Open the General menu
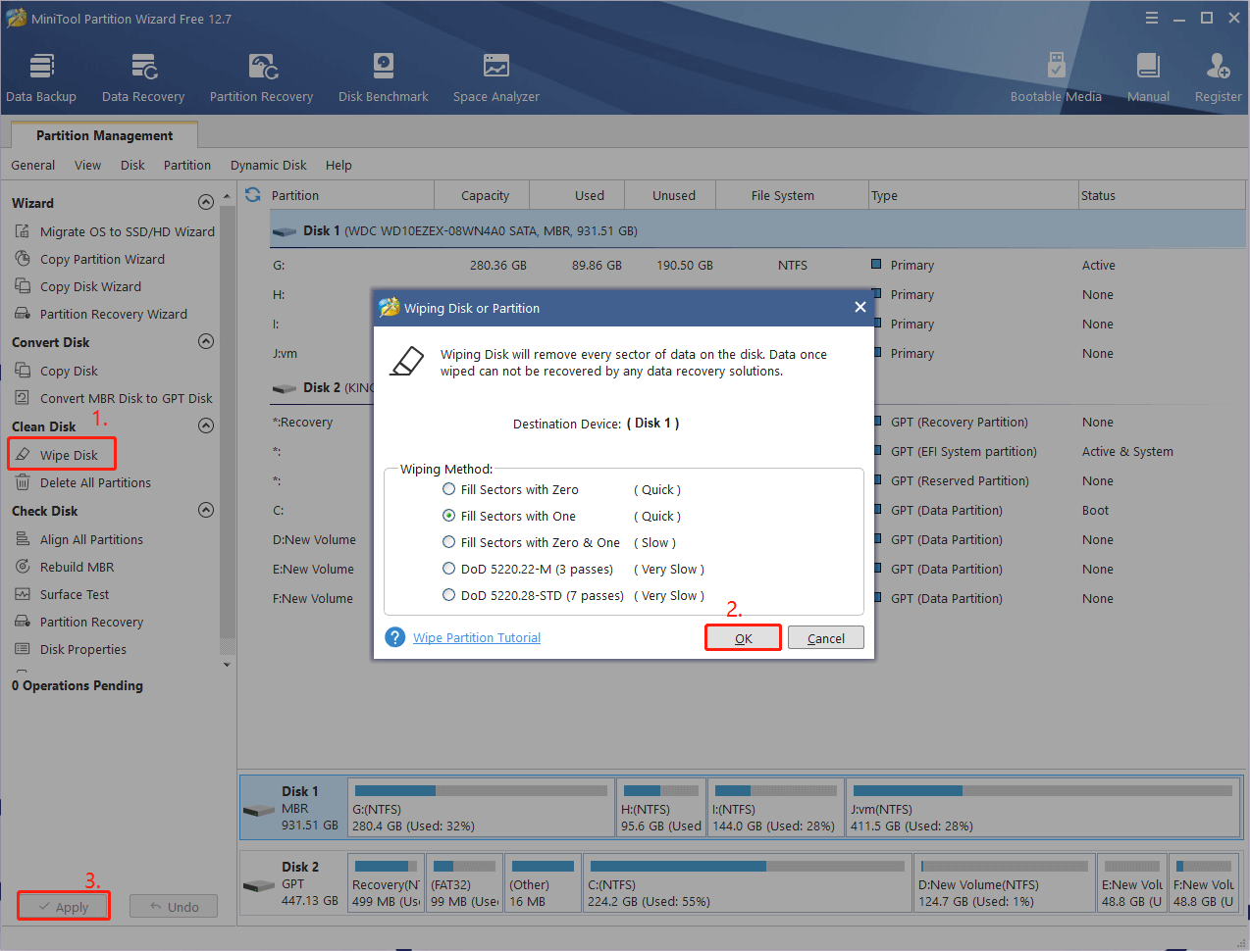 (33, 165)
